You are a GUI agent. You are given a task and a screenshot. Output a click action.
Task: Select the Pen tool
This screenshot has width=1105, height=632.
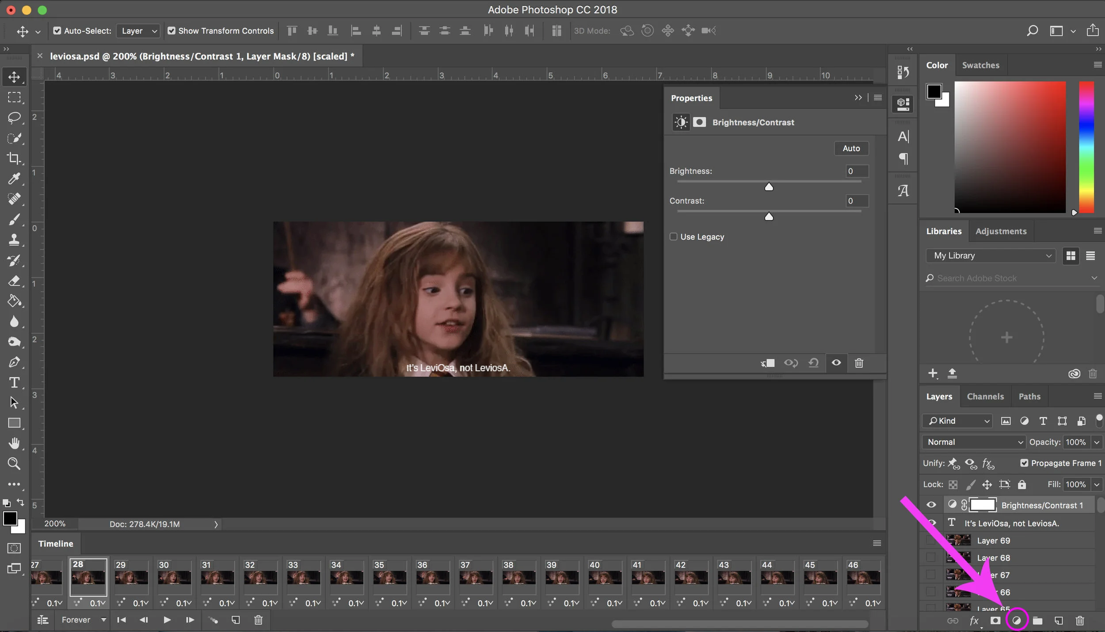click(x=14, y=362)
